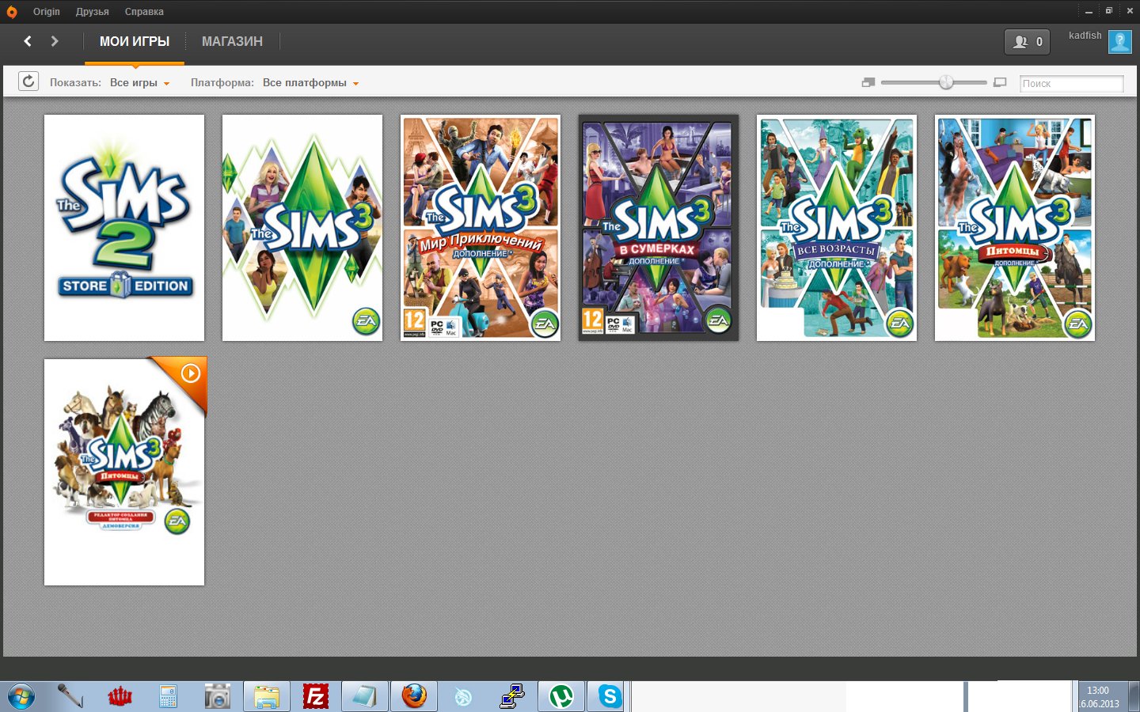Open uTorrent from the taskbar
1140x712 pixels.
coord(561,697)
